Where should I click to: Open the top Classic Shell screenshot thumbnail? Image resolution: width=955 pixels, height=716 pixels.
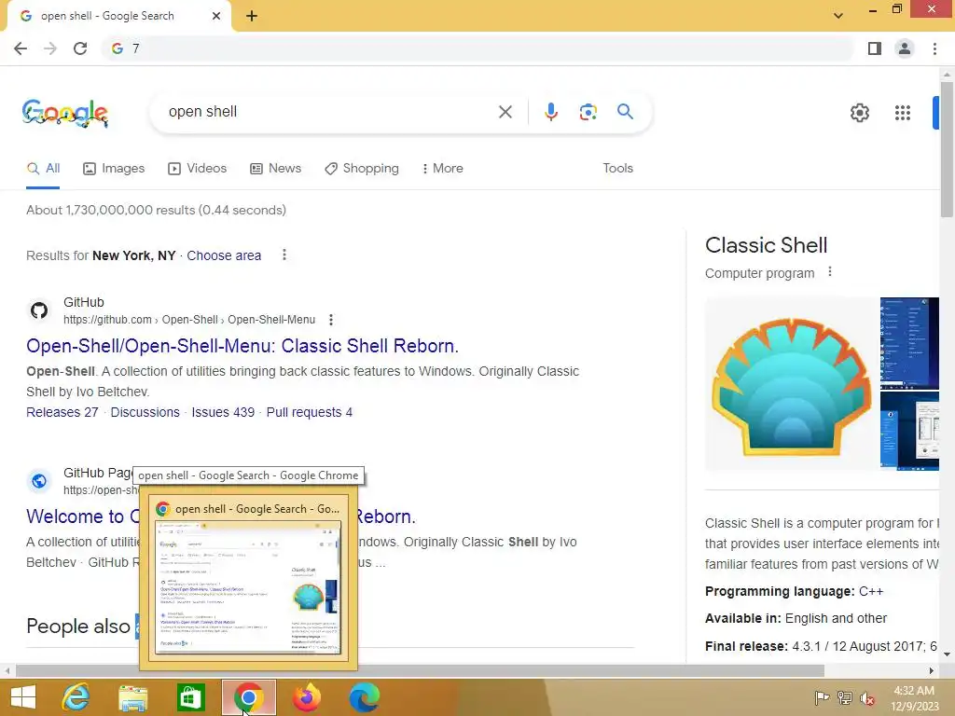909,343
